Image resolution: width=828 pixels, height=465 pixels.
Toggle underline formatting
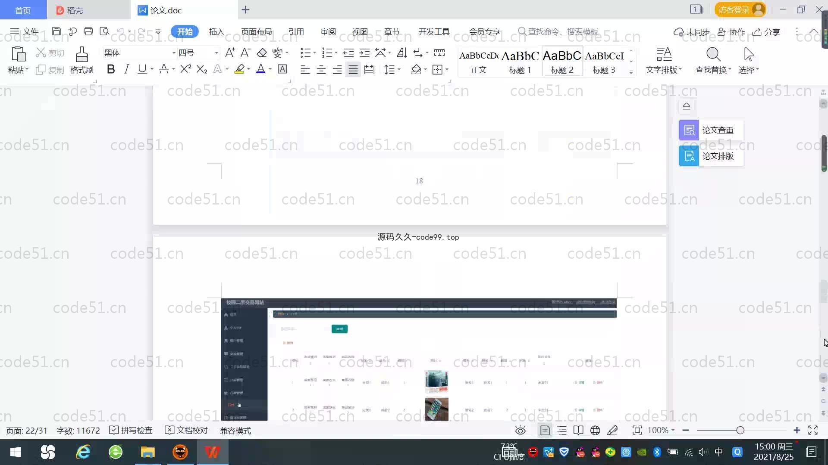142,69
